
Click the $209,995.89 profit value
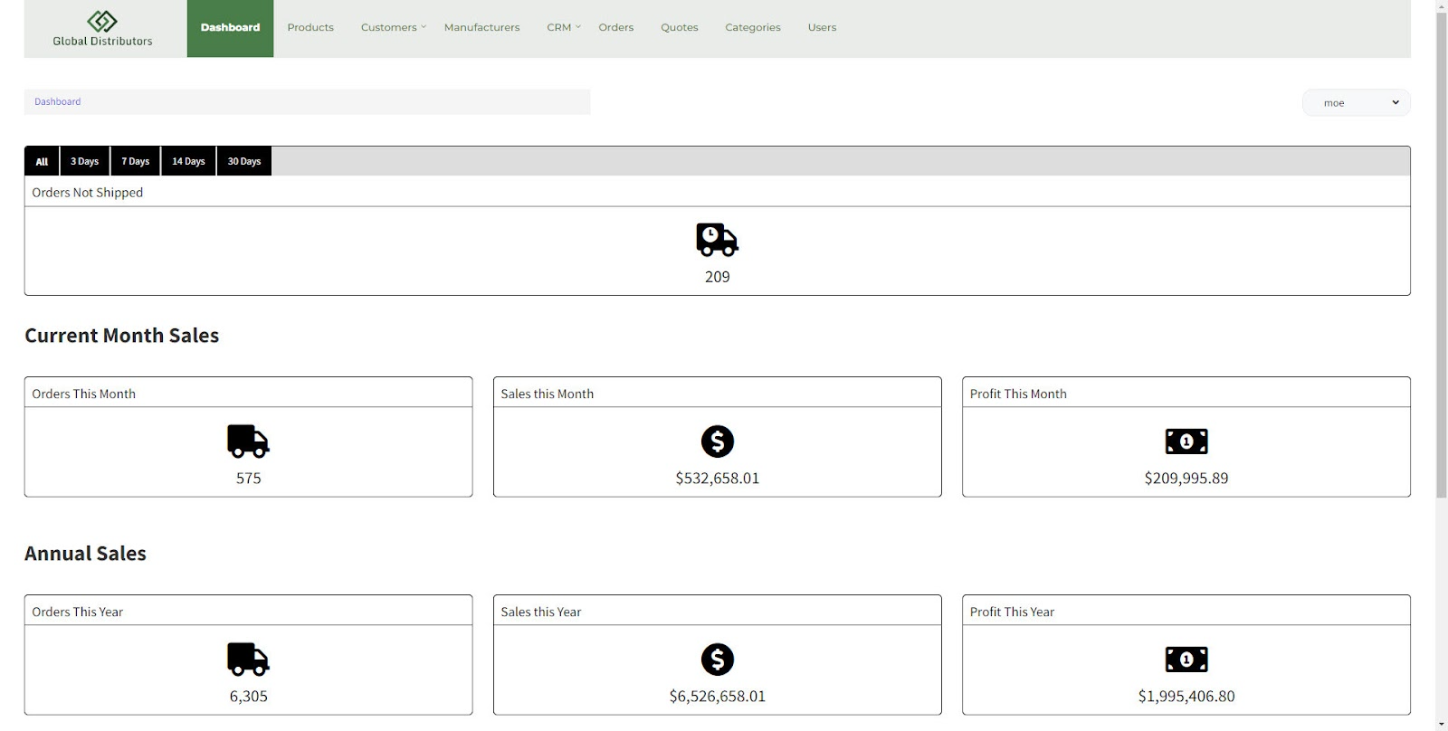tap(1186, 478)
